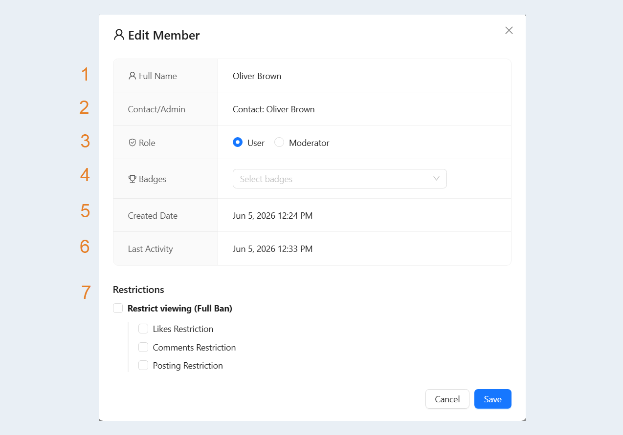
Task: Click the Created Date row label
Action: (153, 215)
